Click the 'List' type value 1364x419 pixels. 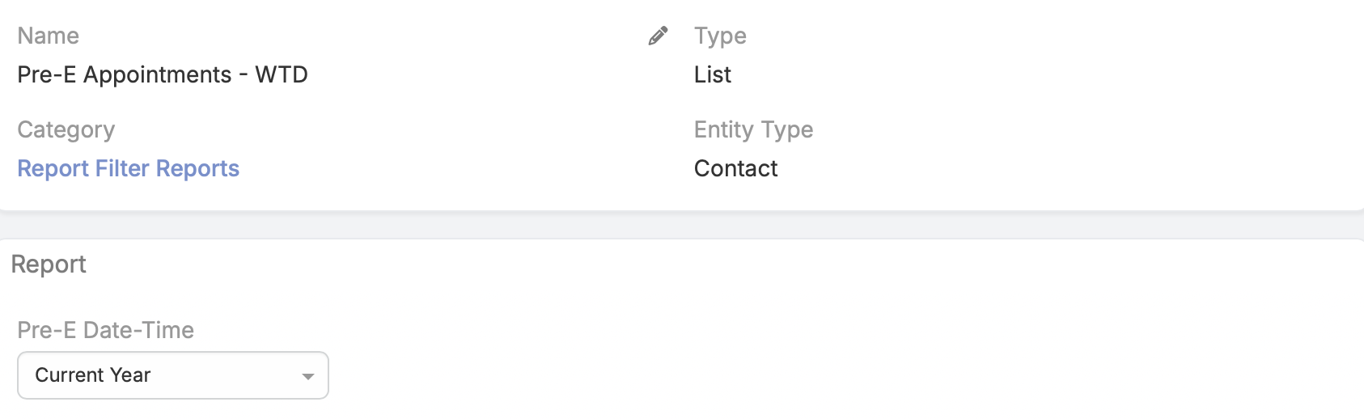[x=713, y=74]
